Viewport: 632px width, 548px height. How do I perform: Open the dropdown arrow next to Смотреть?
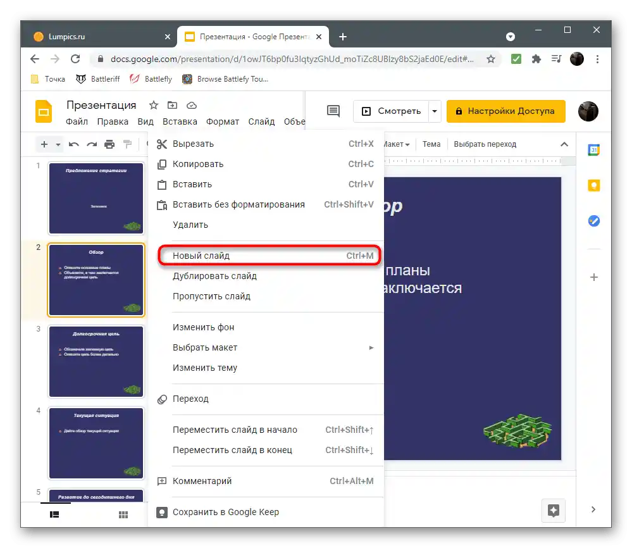(x=435, y=111)
